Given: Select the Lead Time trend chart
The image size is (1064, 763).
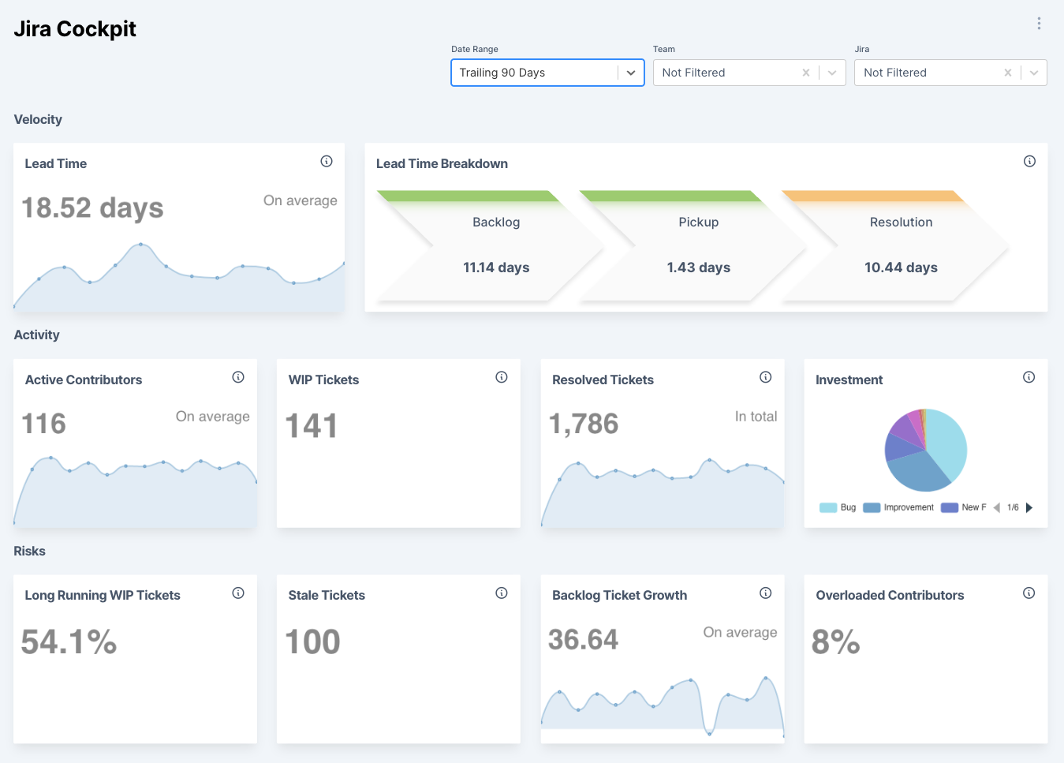Looking at the screenshot, I should click(179, 278).
